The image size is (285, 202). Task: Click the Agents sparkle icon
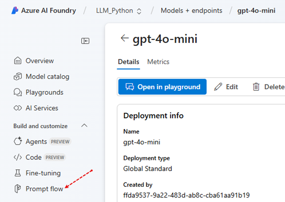pyautogui.click(x=18, y=141)
